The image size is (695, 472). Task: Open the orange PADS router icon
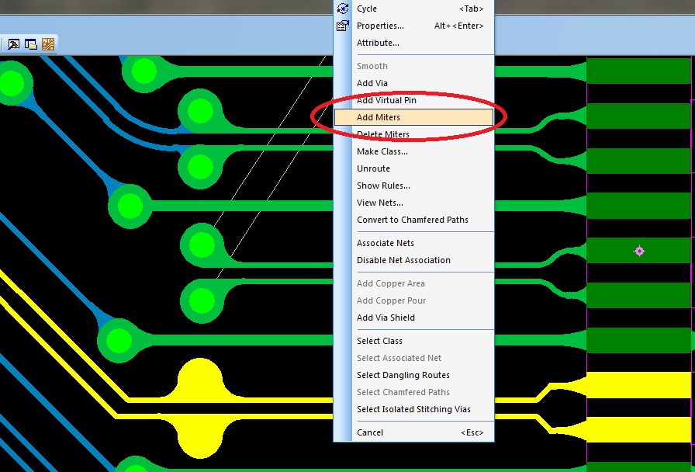[x=48, y=44]
